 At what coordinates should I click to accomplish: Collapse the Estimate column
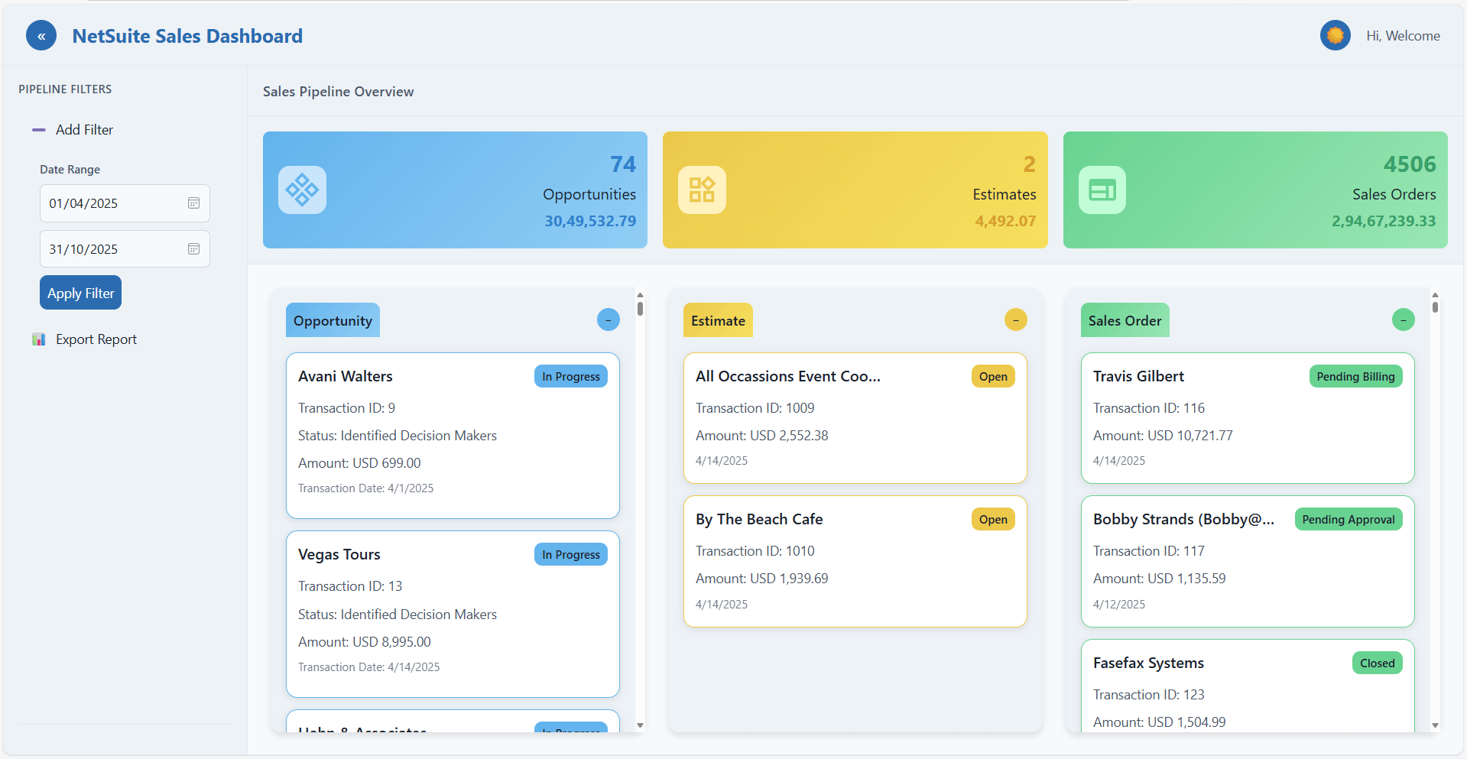pyautogui.click(x=1015, y=319)
